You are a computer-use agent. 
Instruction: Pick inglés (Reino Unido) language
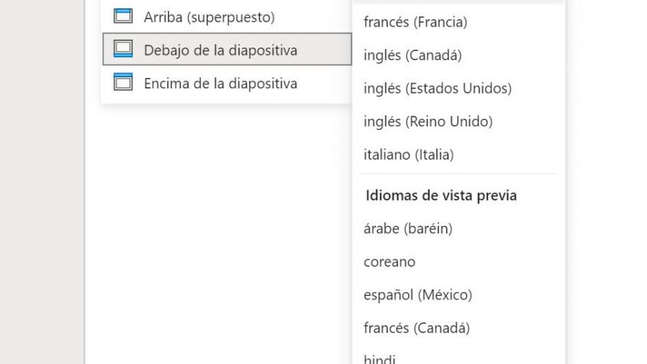coord(458,122)
